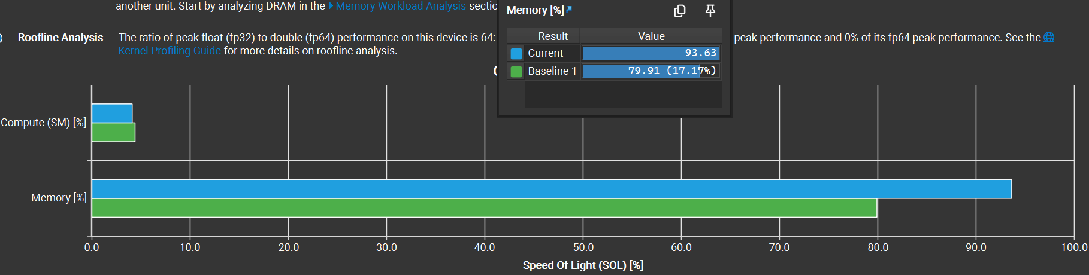Click the green Baseline 1 color swatch
The width and height of the screenshot is (1089, 275).
point(516,71)
